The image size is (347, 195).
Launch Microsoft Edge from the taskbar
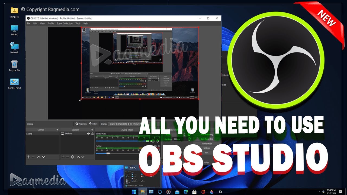(186, 192)
